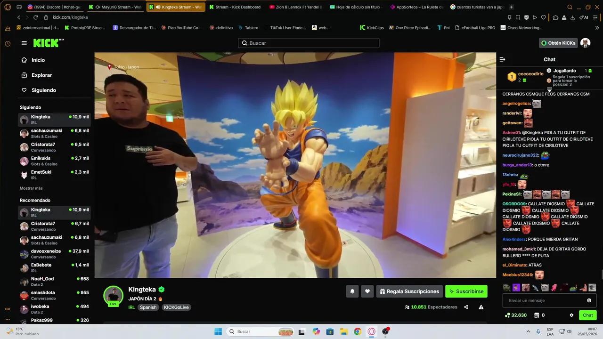Show hidden system tray icons
This screenshot has width=603, height=339.
pyautogui.click(x=528, y=331)
